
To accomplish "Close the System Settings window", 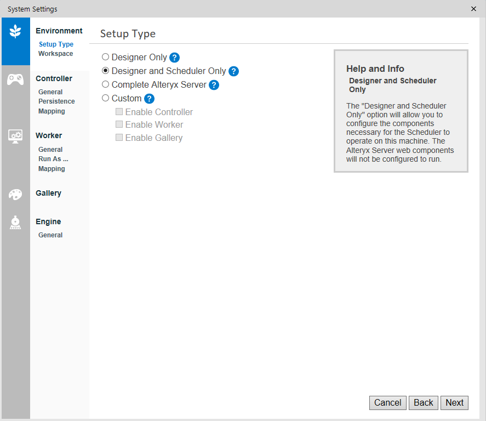I will (473, 9).
